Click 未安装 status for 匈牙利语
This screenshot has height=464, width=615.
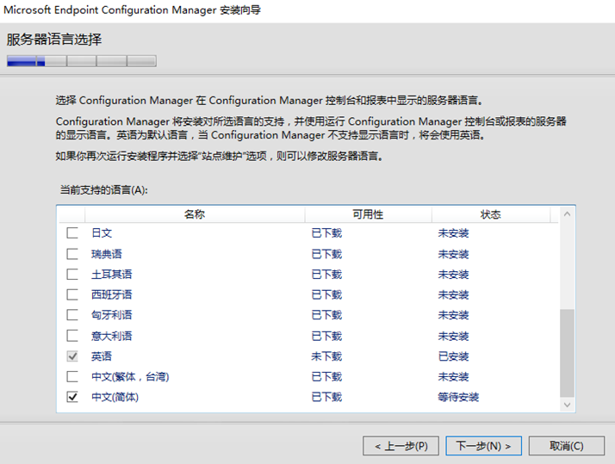(453, 315)
